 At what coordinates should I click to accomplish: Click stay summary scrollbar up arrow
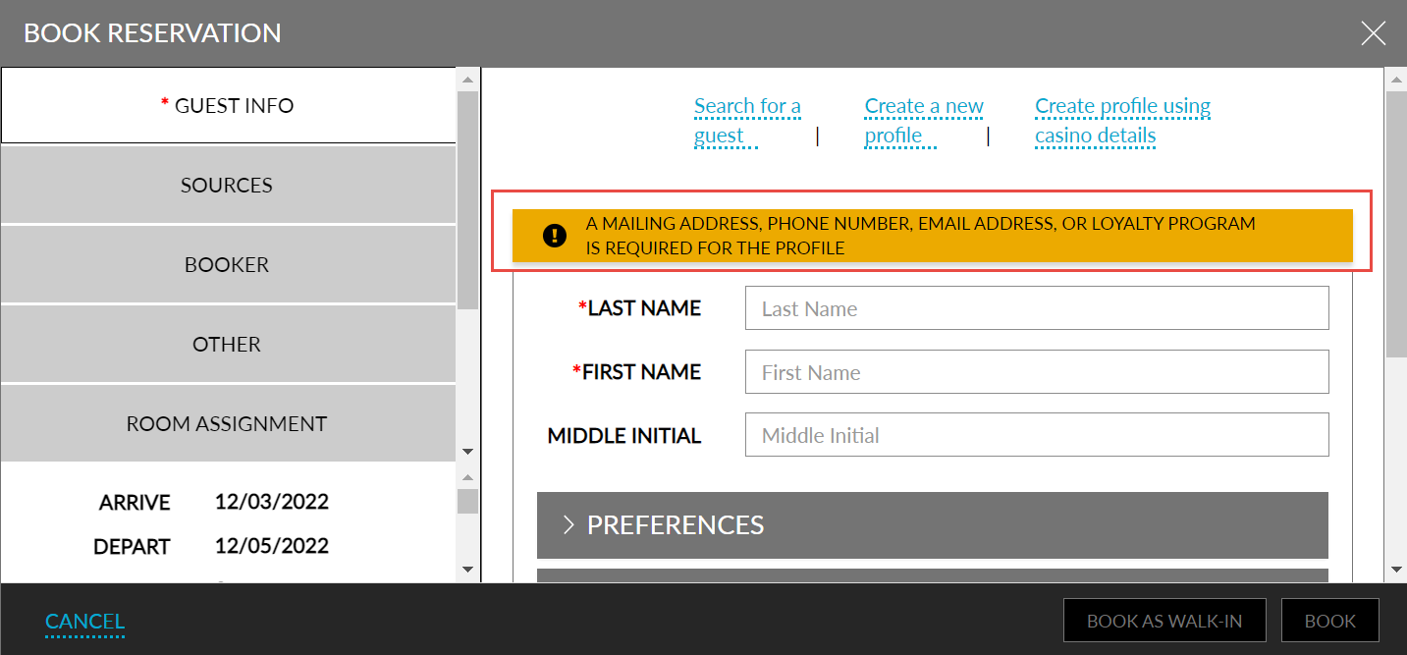point(467,478)
